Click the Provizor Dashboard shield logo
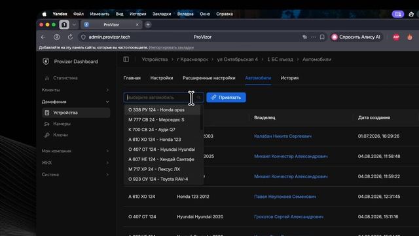Screen dimensions: 419x236 46,61
